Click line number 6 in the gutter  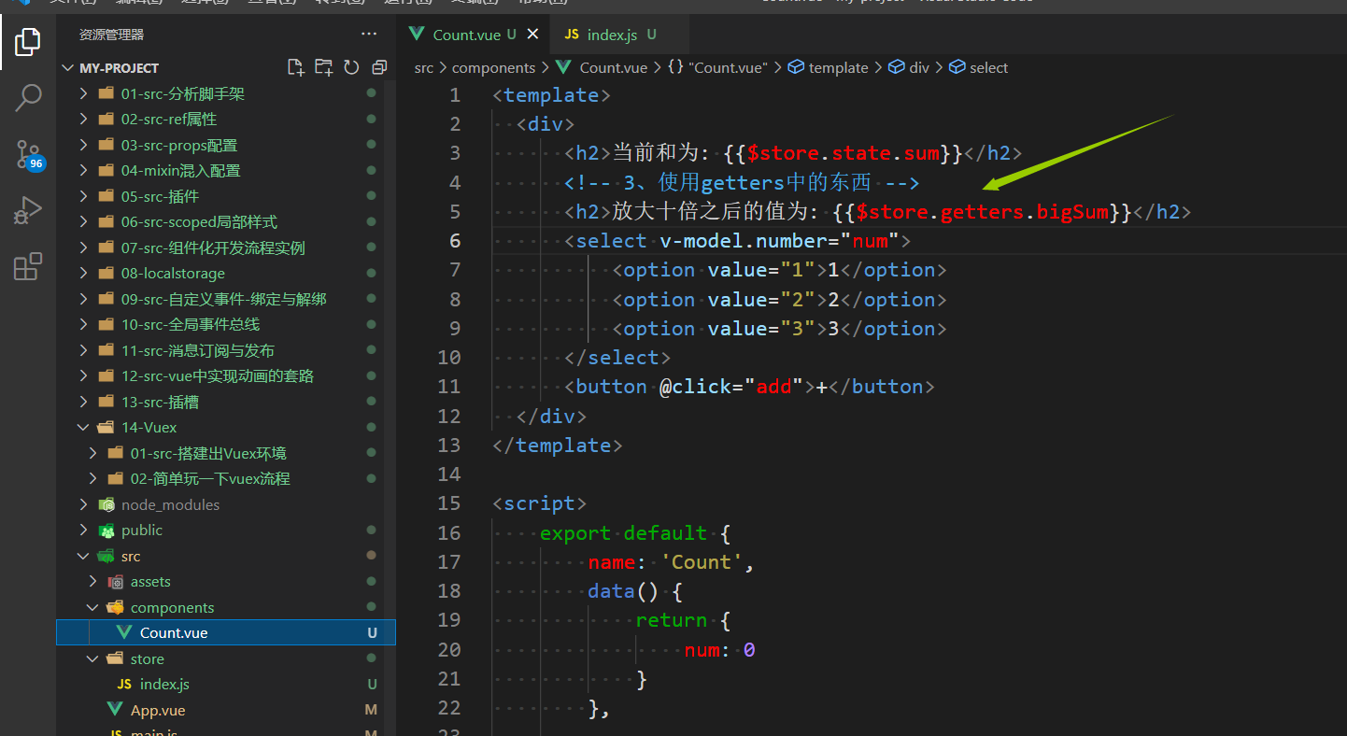[455, 241]
